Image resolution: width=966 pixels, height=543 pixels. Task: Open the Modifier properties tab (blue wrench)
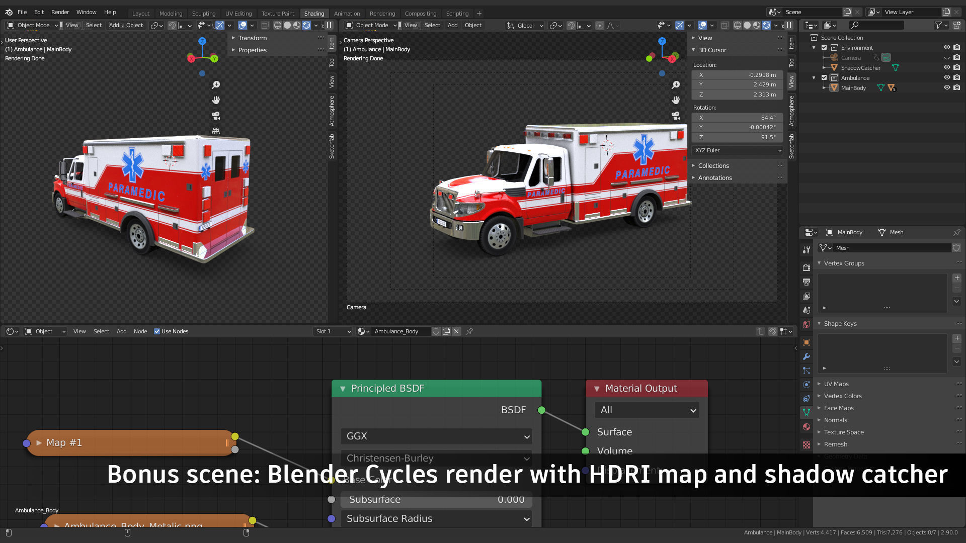pos(807,356)
